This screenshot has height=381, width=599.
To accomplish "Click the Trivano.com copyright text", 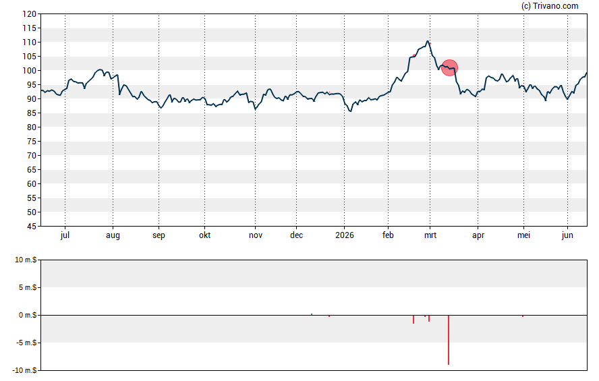I will [x=550, y=5].
